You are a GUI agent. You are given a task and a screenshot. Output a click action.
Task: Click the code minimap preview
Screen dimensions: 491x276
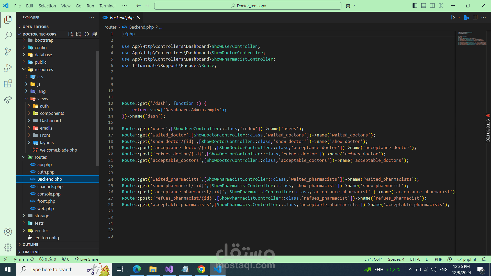coord(472,38)
